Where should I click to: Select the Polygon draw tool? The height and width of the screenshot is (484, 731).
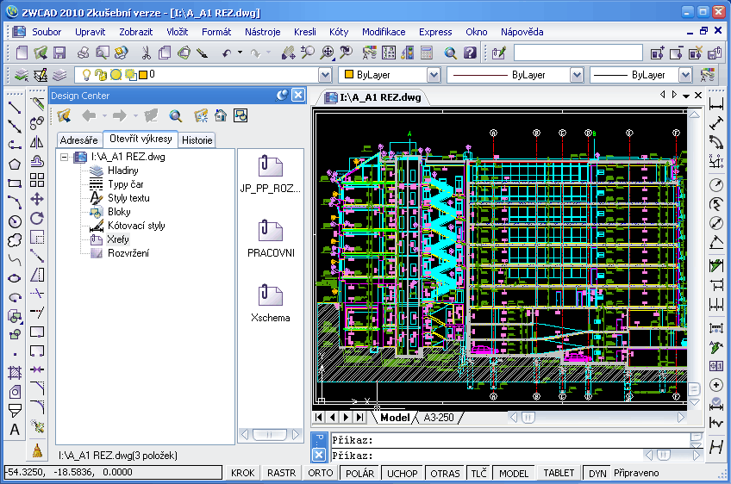[15, 164]
